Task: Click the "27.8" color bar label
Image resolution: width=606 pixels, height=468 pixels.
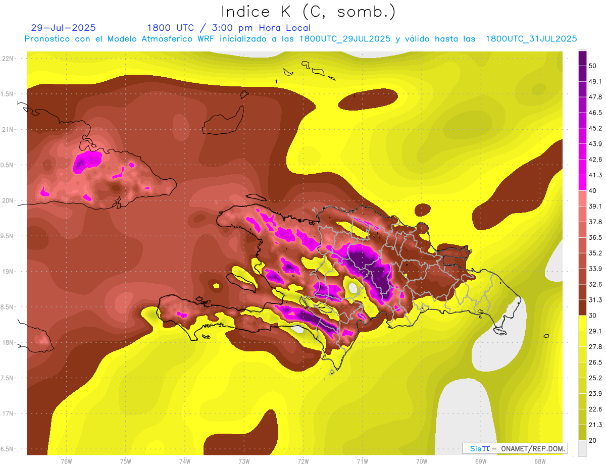Action: [x=596, y=346]
